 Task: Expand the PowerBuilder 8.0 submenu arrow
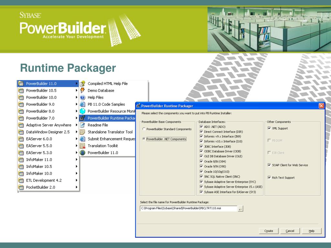point(76,111)
